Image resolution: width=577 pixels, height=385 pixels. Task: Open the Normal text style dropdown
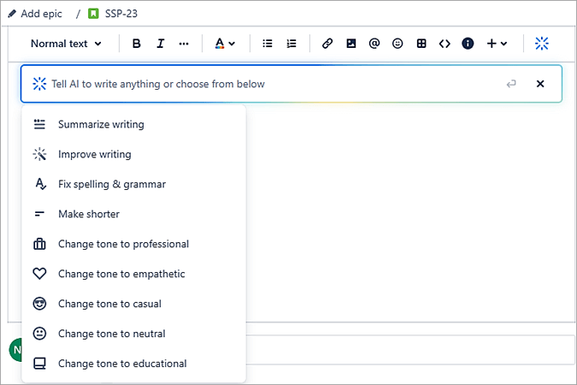click(66, 44)
